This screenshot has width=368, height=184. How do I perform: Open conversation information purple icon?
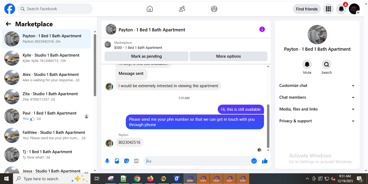point(262,29)
